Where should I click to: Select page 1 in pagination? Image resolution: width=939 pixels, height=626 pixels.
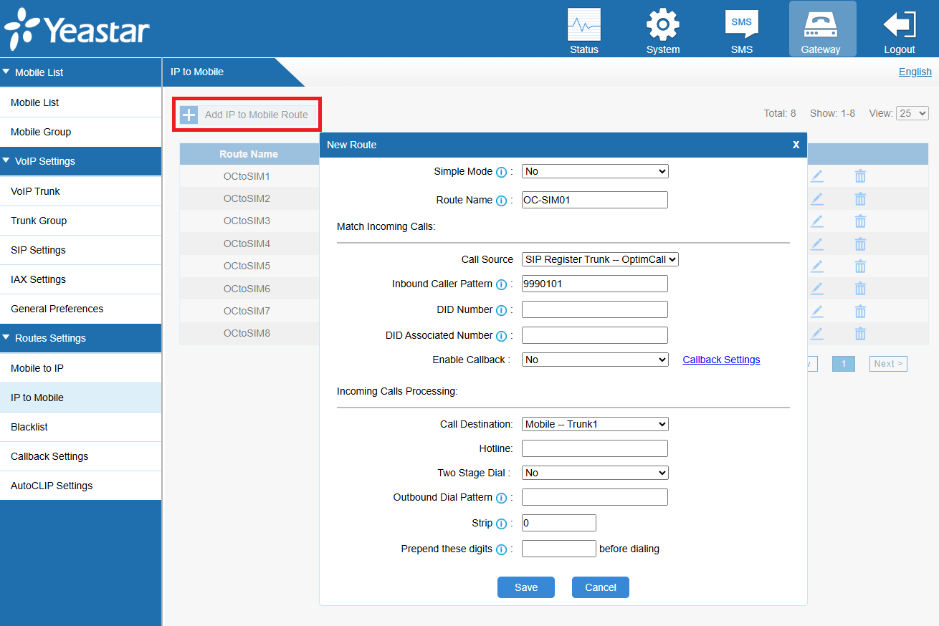point(844,364)
